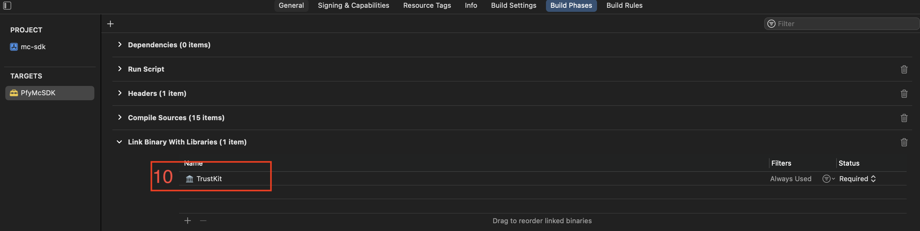
Task: Delete the Link Binary With Libraries phase
Action: (904, 142)
